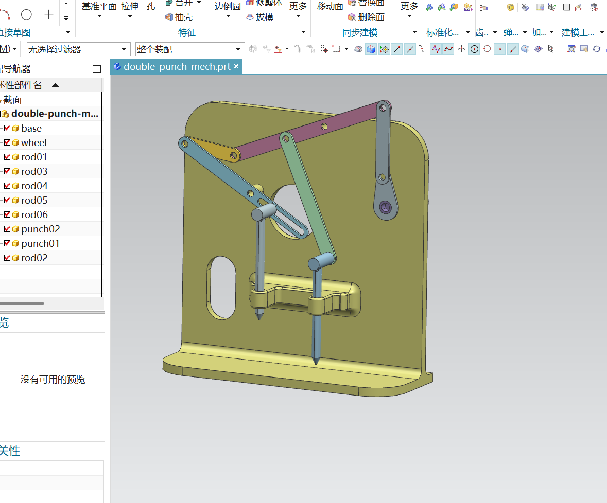The width and height of the screenshot is (607, 503).
Task: Select the circle sketch tool
Action: [26, 14]
